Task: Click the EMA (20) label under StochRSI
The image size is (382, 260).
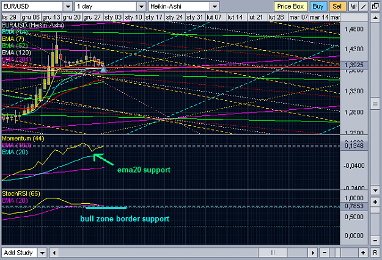Action: pyautogui.click(x=15, y=200)
